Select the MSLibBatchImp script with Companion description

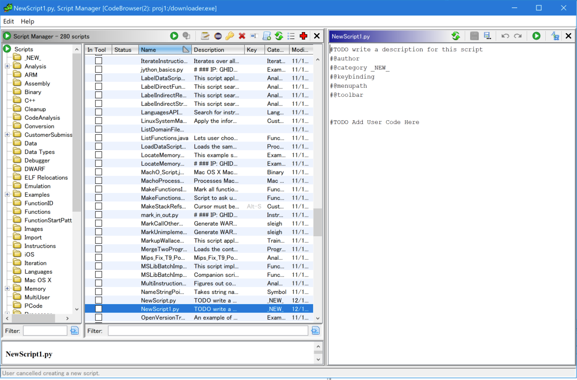(x=199, y=275)
